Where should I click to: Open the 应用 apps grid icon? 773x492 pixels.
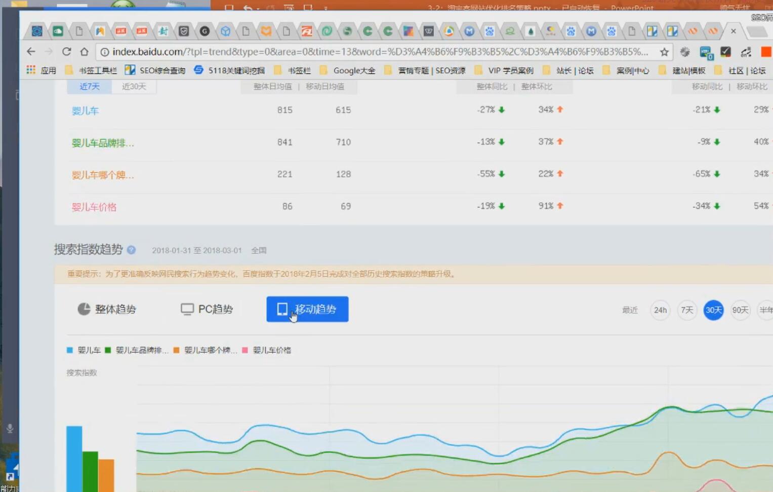point(31,70)
